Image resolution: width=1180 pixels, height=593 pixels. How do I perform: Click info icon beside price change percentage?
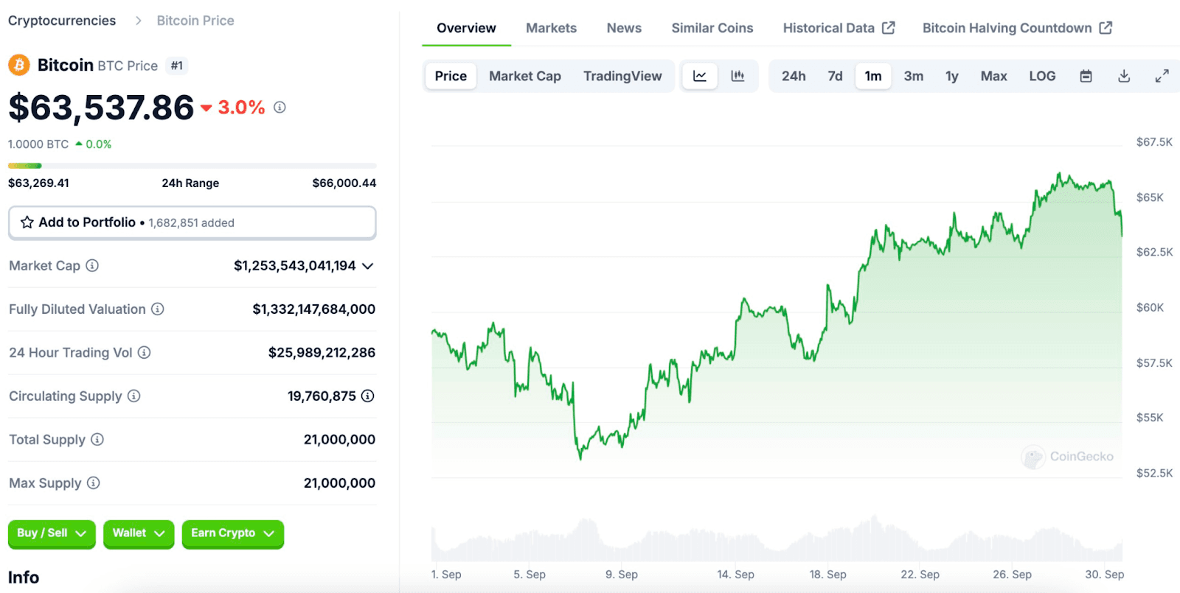point(280,108)
